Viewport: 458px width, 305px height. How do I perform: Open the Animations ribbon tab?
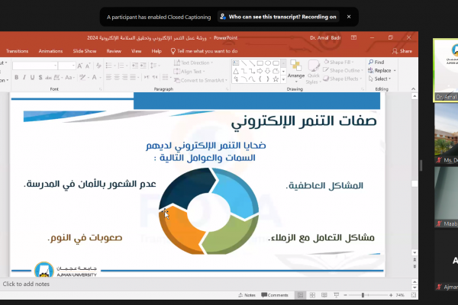[50, 51]
